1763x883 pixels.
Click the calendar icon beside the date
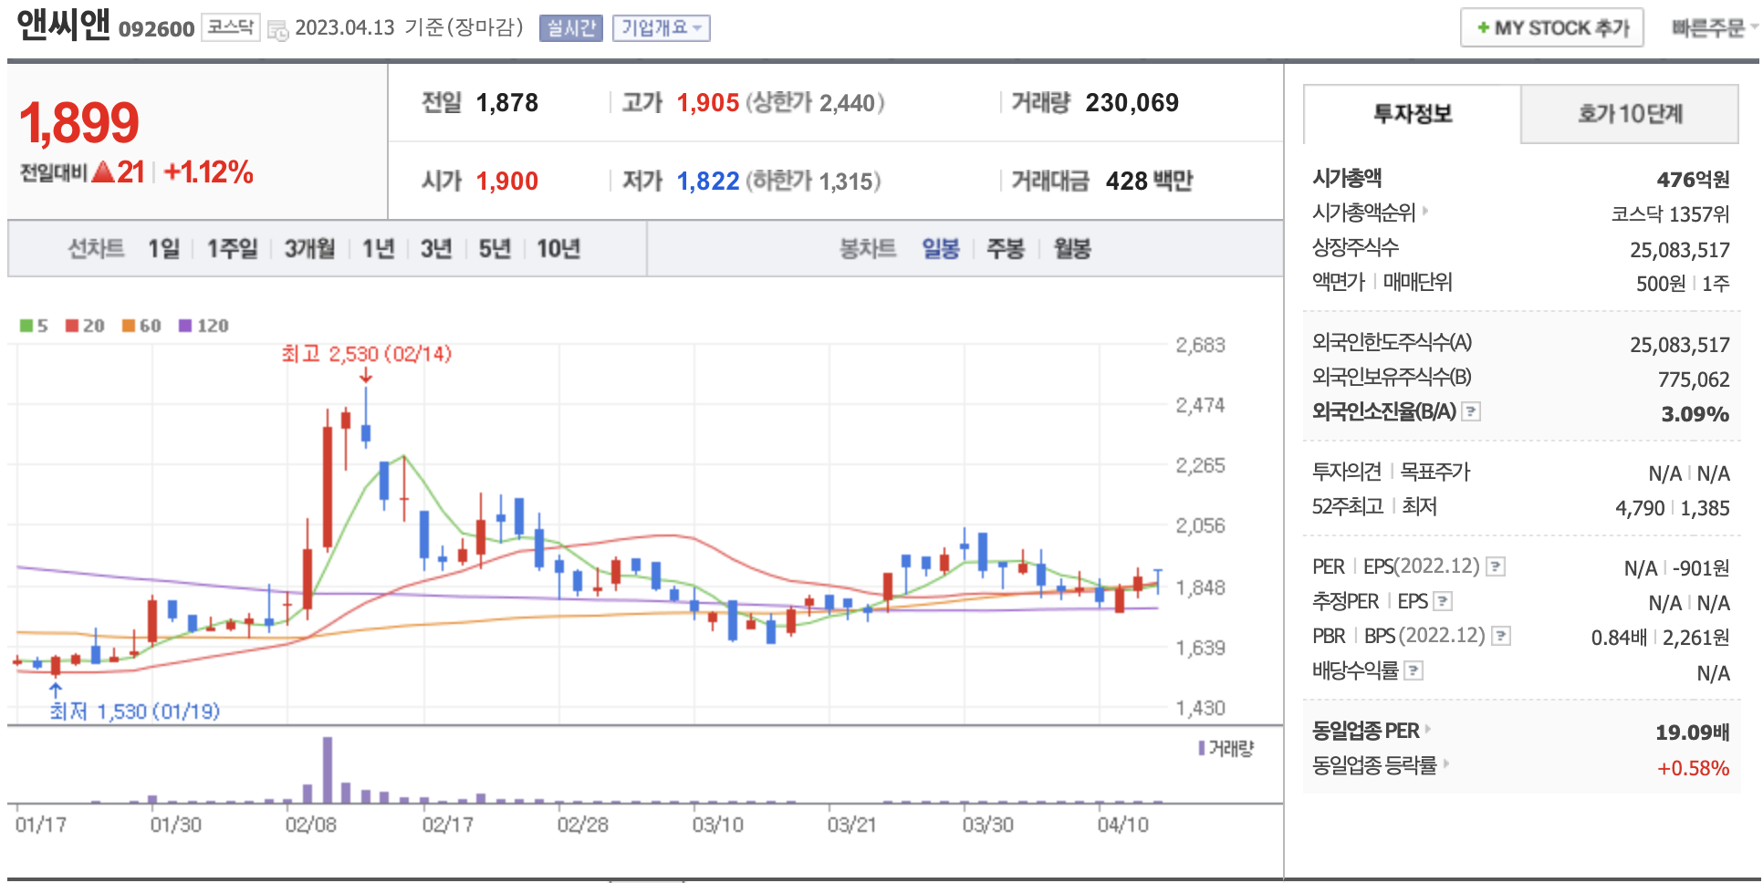click(276, 29)
